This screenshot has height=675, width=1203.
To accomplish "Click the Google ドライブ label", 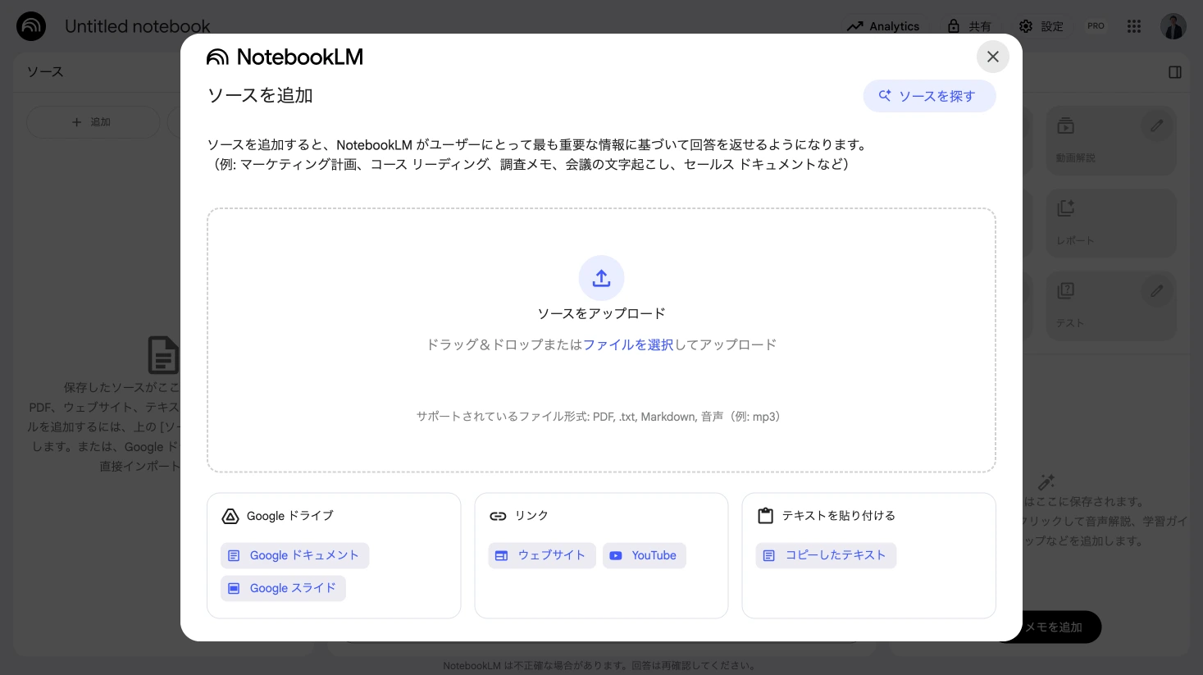I will point(289,516).
